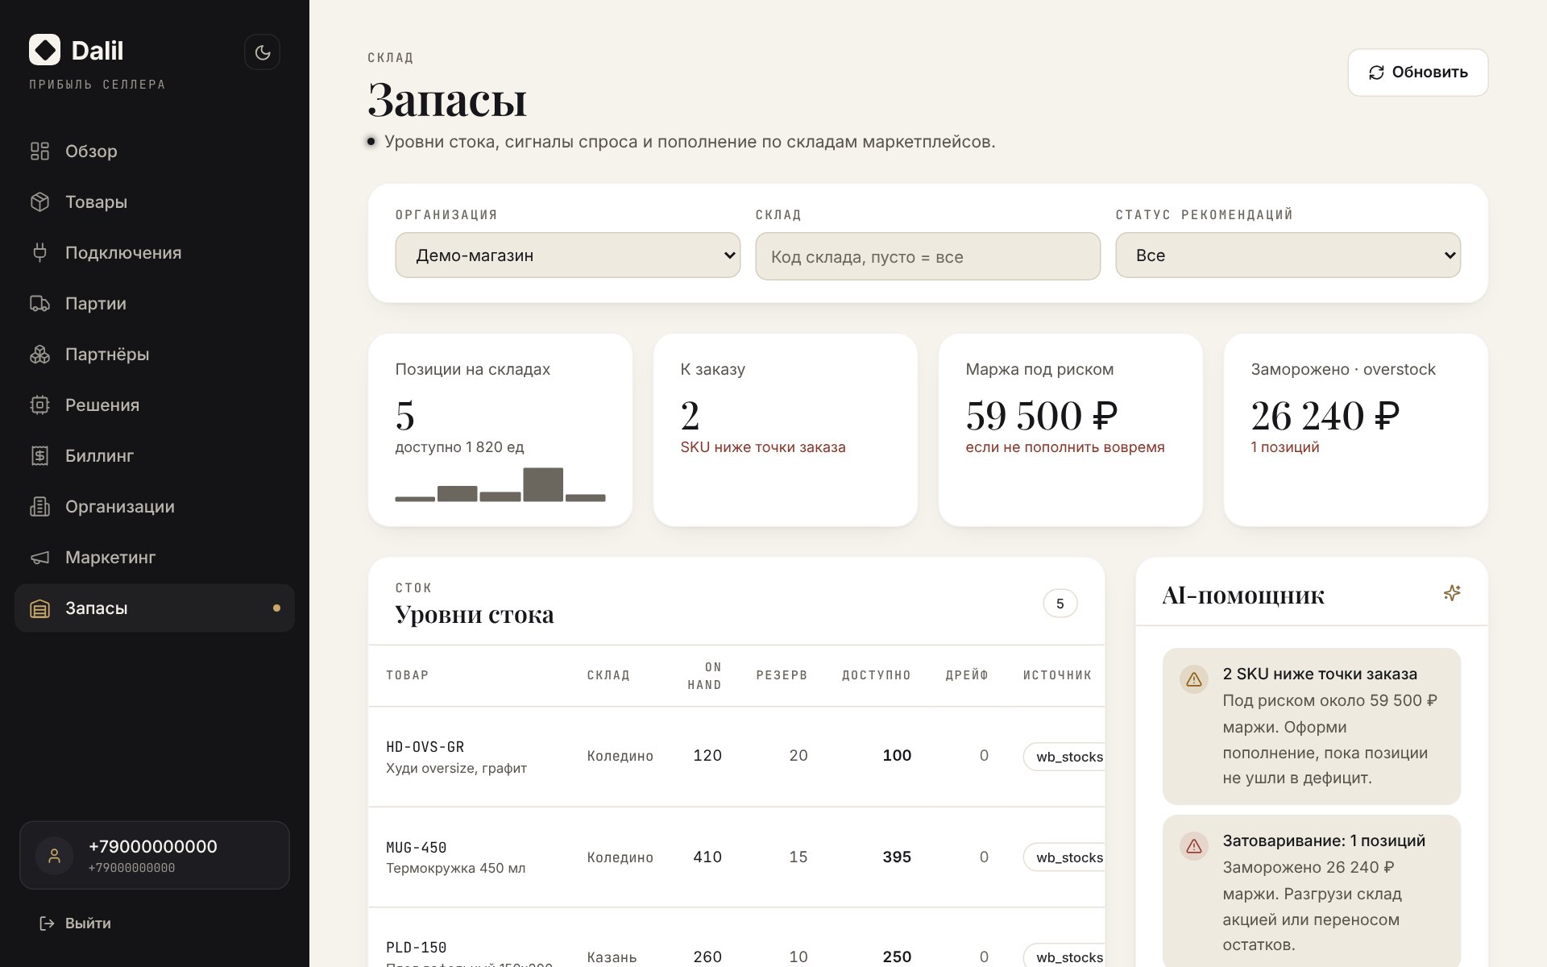Viewport: 1547px width, 967px height.
Task: Click SKU MUG-450 in table
Action: point(417,848)
